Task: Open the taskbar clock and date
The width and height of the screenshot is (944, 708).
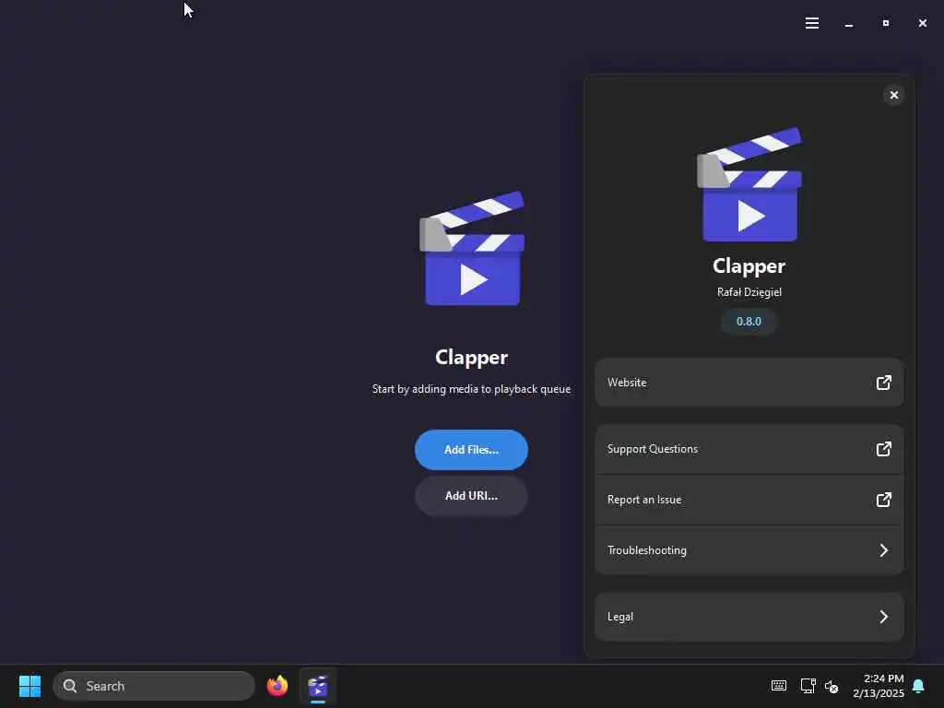Action: (x=879, y=686)
